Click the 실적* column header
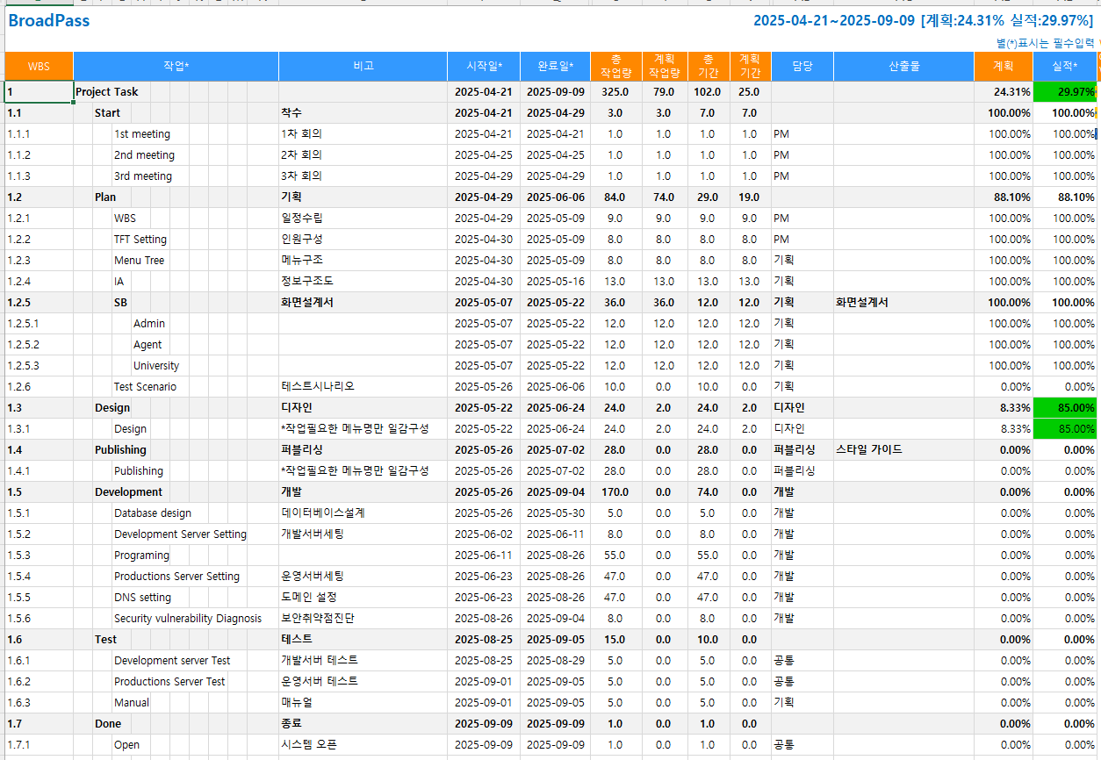Image resolution: width=1101 pixels, height=760 pixels. [x=1064, y=66]
